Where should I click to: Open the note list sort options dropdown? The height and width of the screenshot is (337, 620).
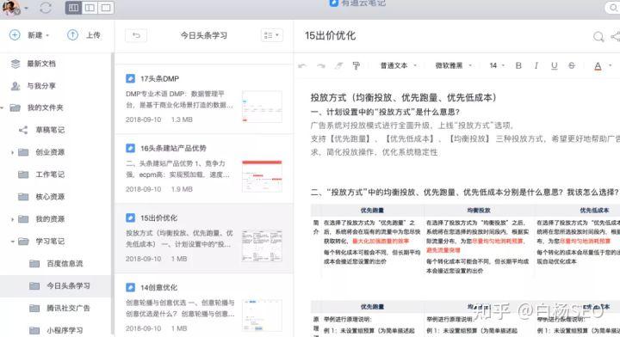[271, 35]
